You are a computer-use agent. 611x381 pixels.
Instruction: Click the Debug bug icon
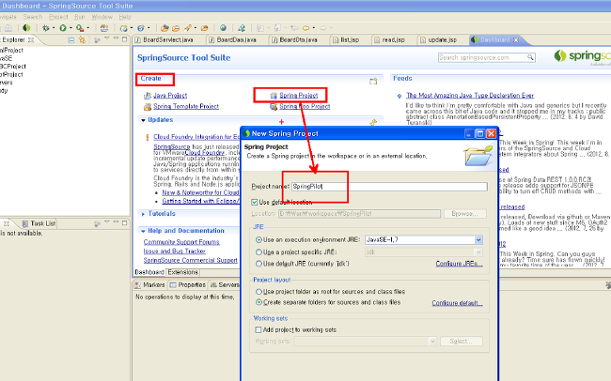[x=46, y=28]
